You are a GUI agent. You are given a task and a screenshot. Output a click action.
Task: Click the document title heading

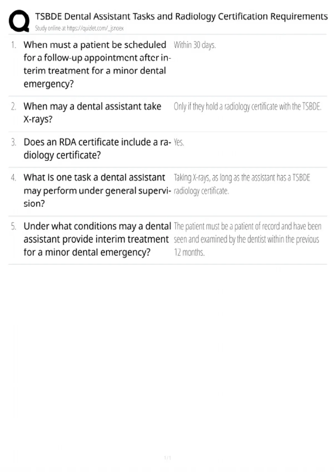click(181, 16)
